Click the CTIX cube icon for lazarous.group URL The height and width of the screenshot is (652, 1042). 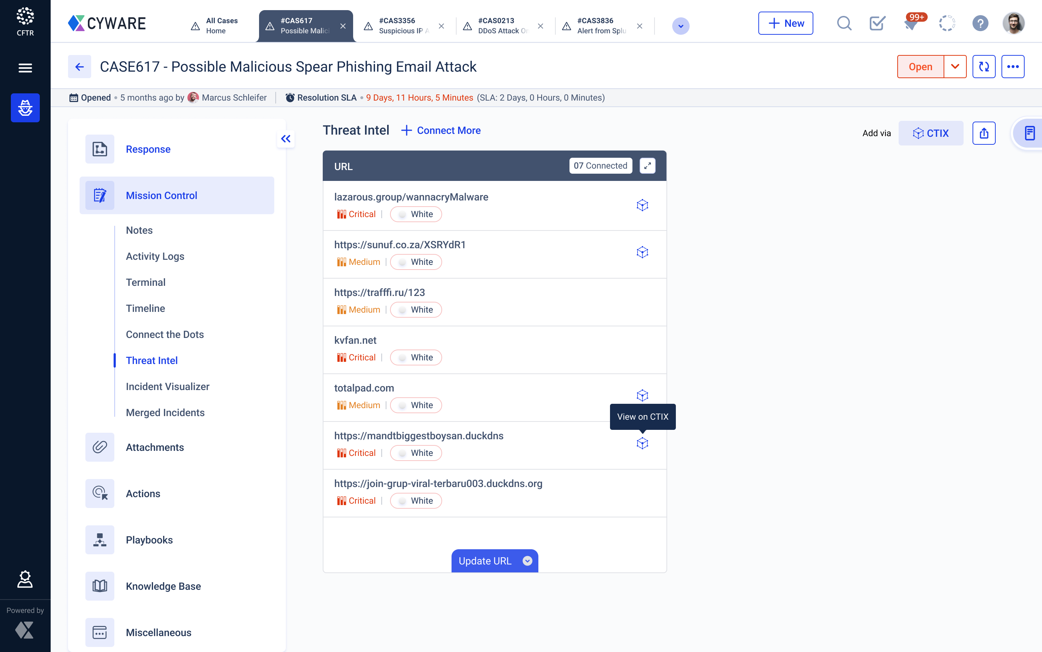click(642, 205)
